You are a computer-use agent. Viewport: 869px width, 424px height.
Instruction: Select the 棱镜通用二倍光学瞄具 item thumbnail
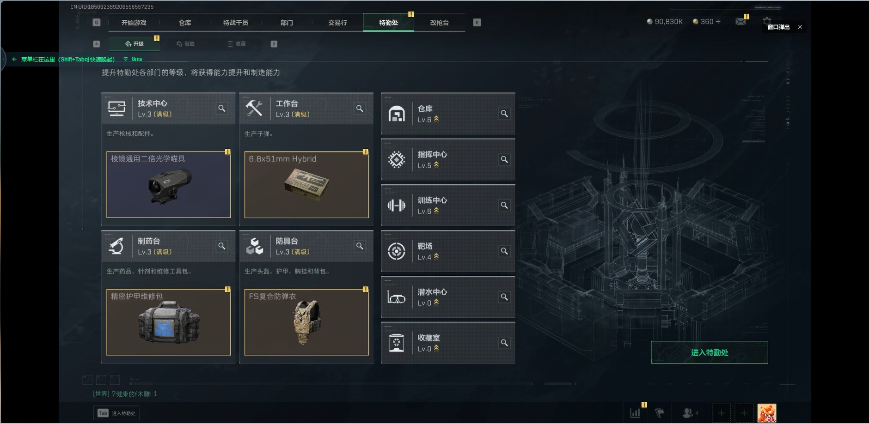168,185
